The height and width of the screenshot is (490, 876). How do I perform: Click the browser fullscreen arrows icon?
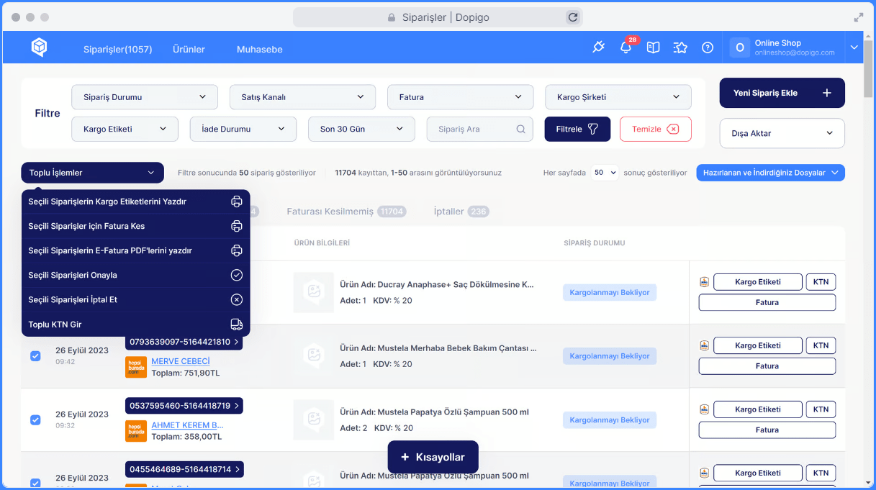coord(859,17)
